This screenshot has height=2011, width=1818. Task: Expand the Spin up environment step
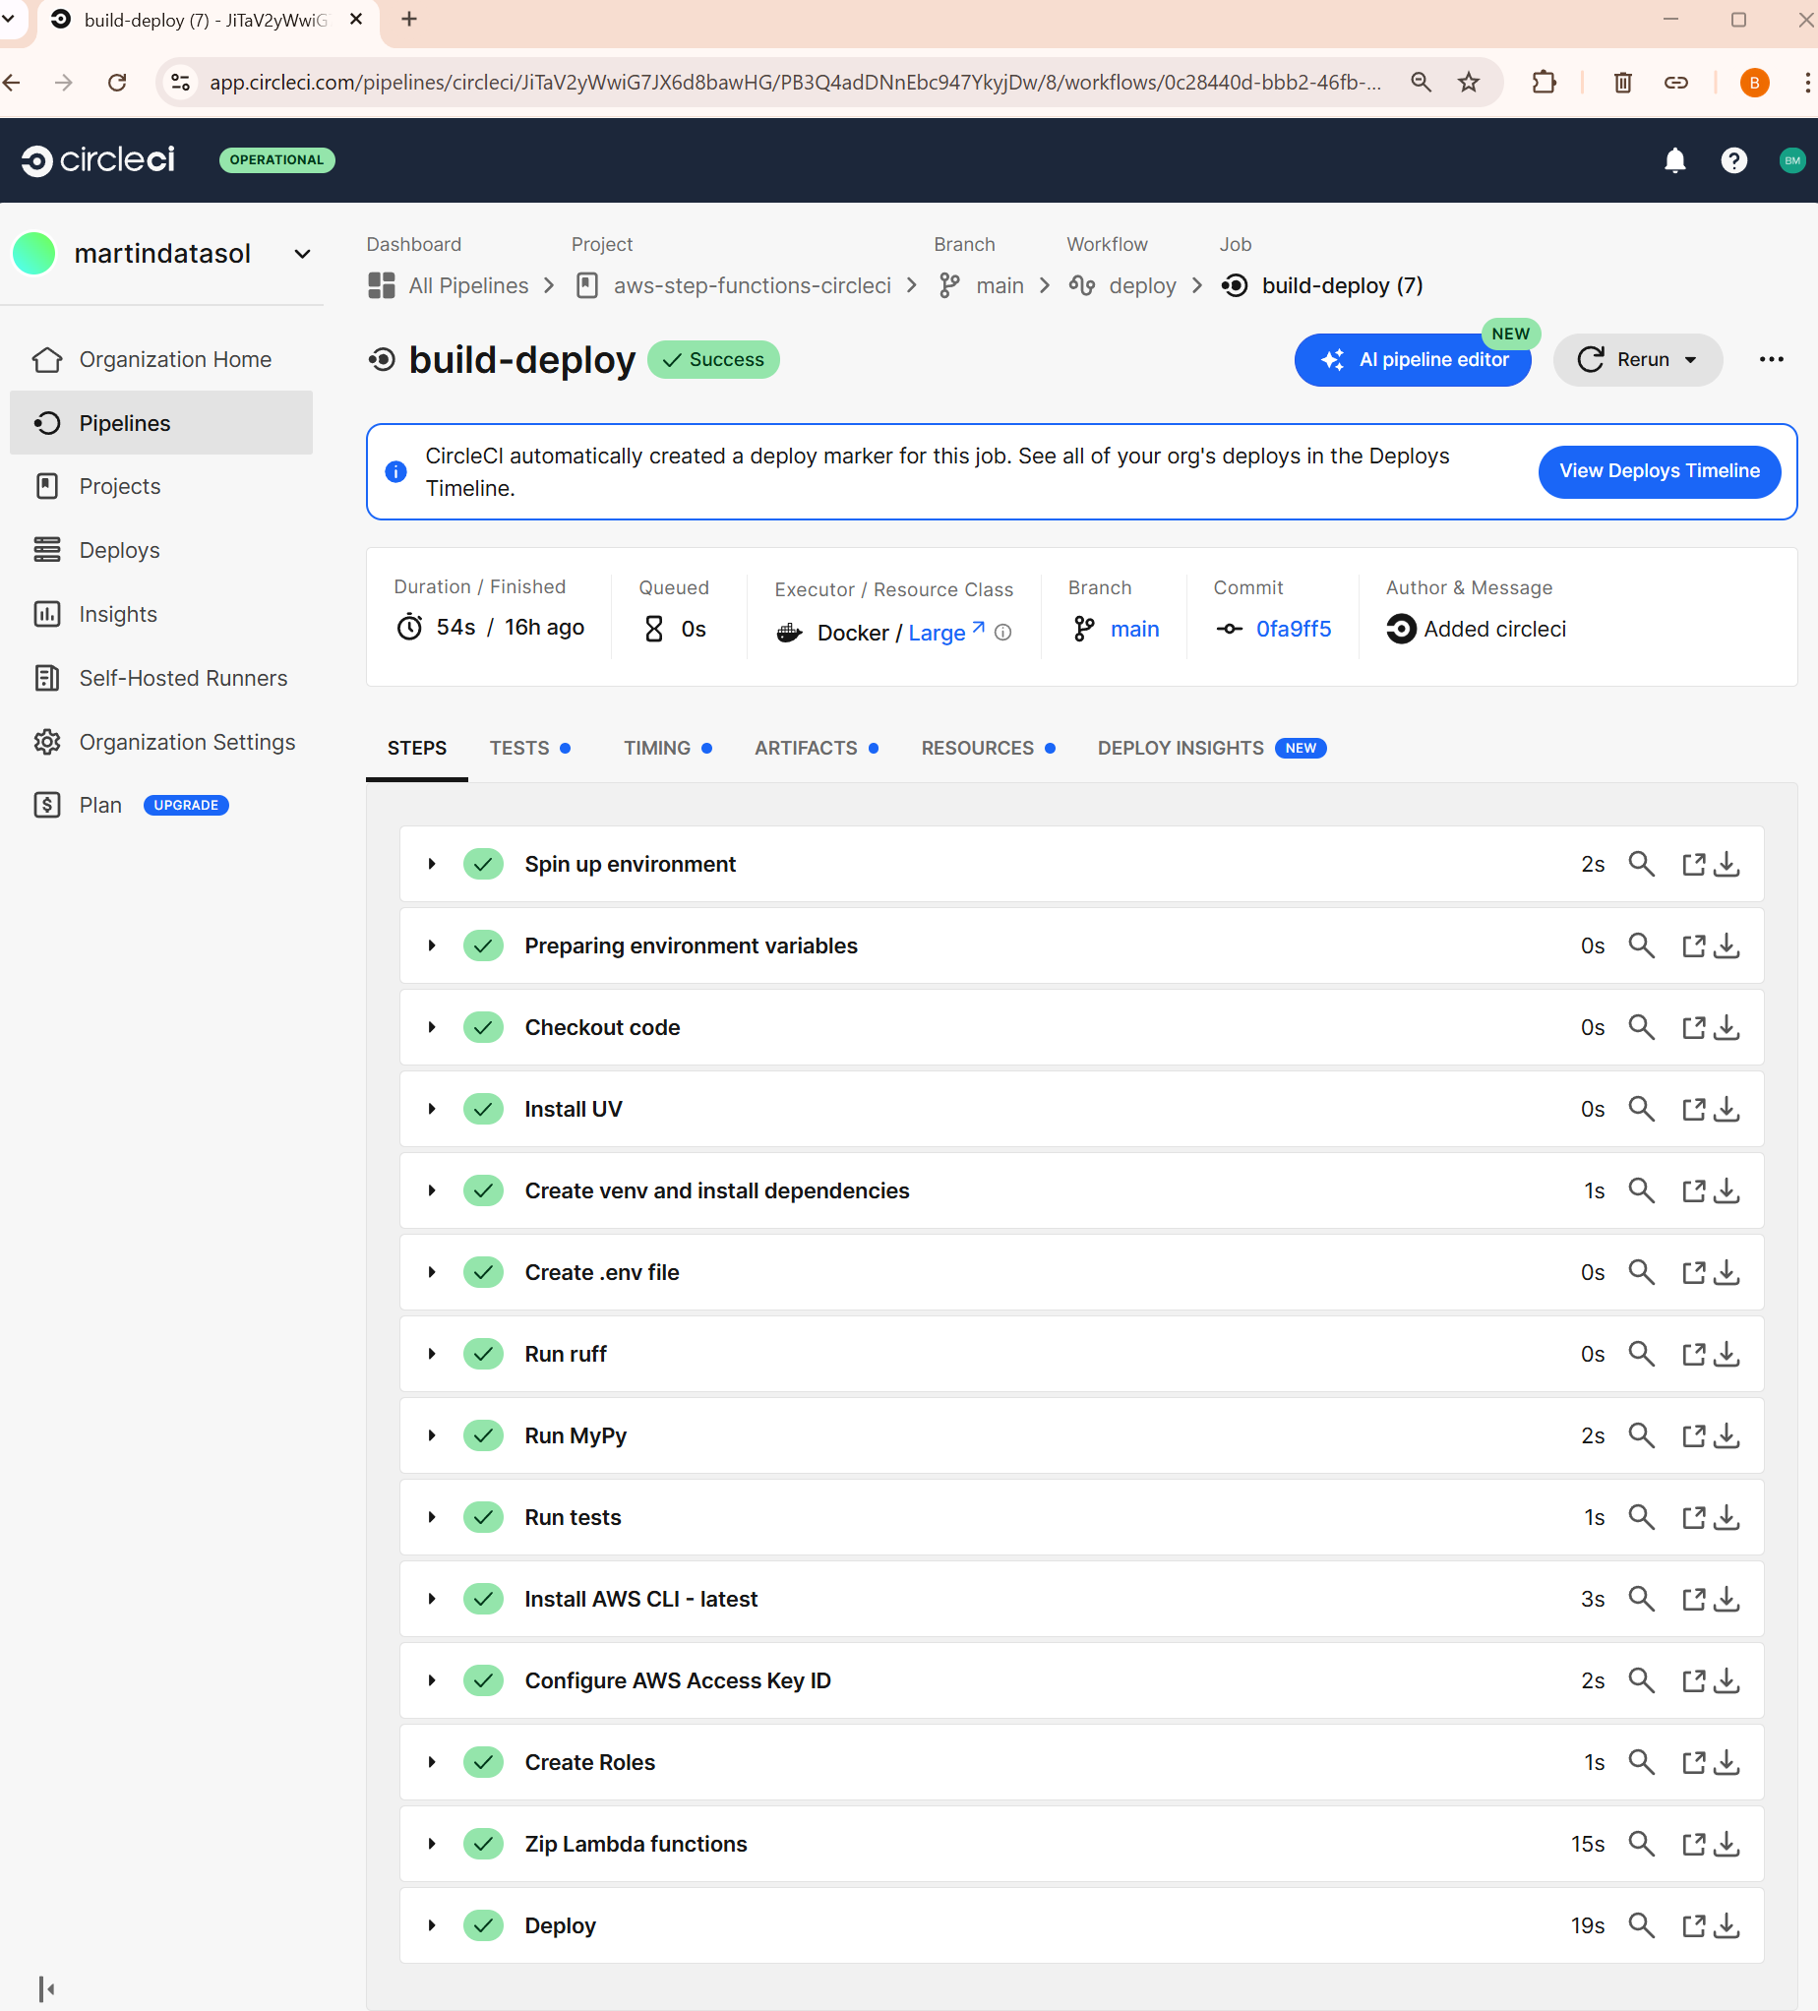pos(432,864)
